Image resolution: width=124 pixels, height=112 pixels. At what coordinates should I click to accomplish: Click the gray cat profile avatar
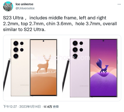pos(8,6)
